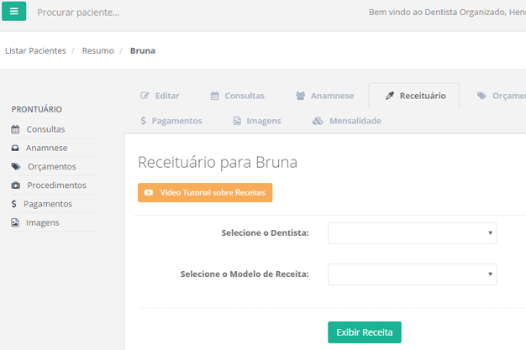Click the Procurar paciente search field
Image resolution: width=526 pixels, height=350 pixels.
pos(78,13)
